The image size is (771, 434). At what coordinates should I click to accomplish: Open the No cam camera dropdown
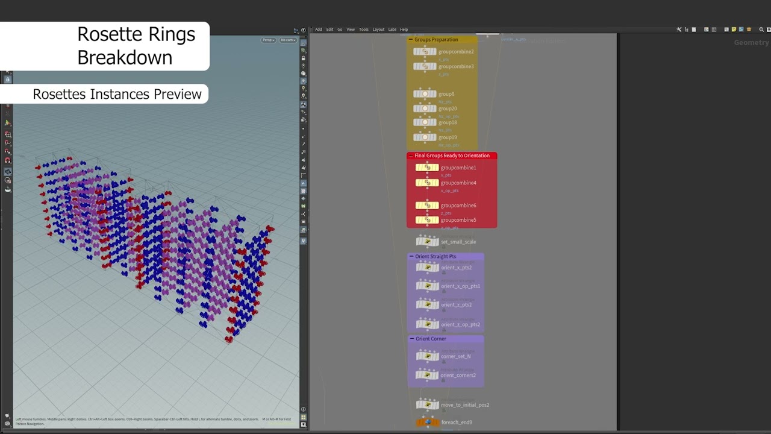point(288,40)
